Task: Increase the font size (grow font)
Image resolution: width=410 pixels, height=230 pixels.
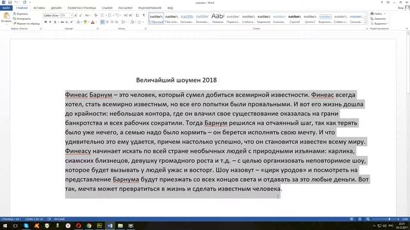Action: (x=76, y=15)
